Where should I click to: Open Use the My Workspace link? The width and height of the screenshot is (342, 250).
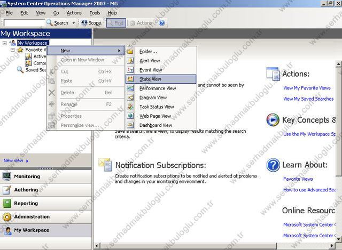[x=309, y=134]
